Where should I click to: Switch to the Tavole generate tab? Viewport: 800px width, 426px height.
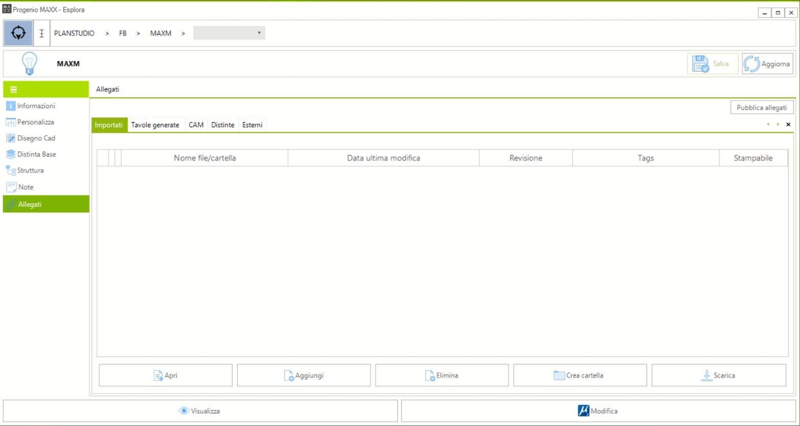[155, 125]
